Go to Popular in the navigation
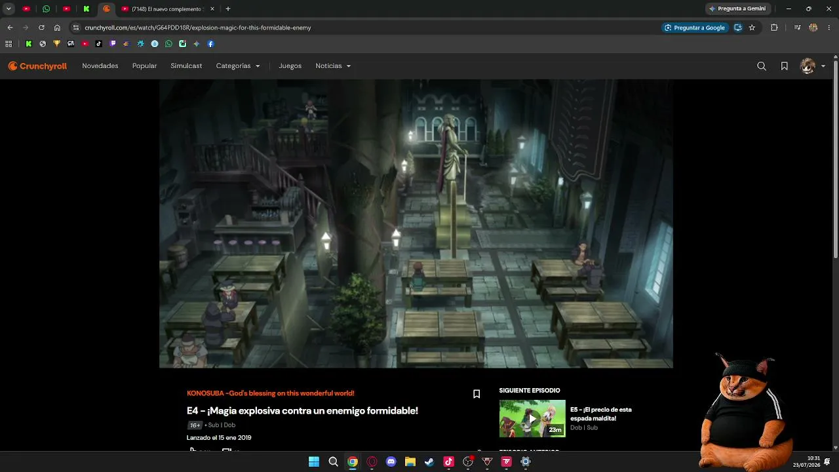 [x=144, y=66]
